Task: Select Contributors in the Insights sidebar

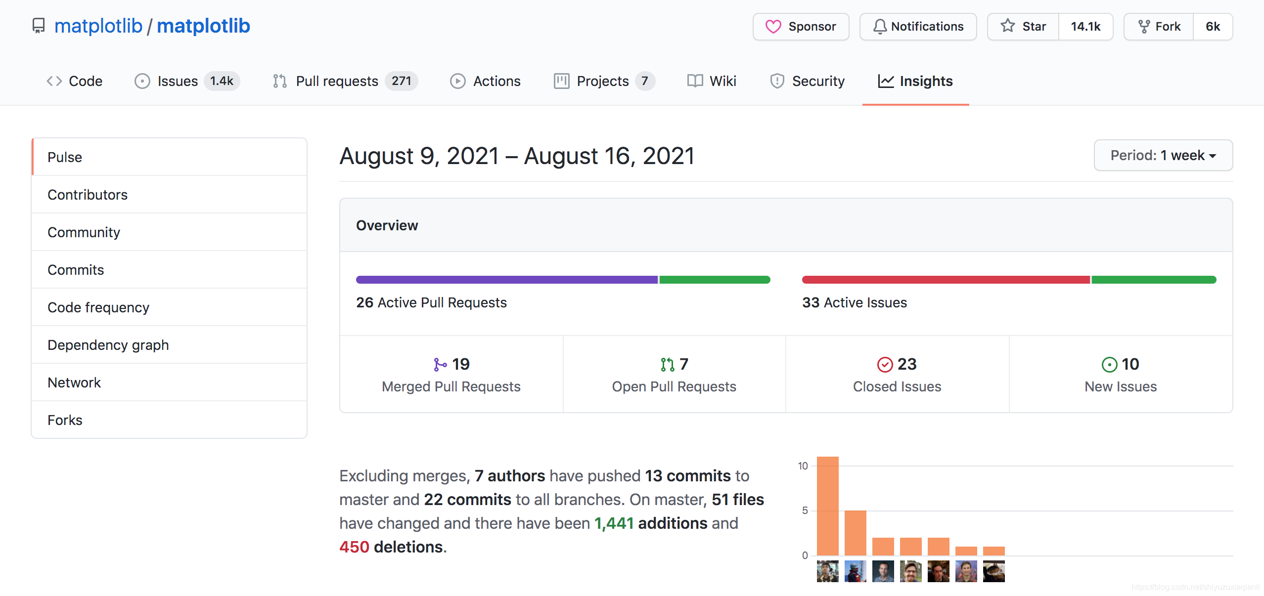Action: click(x=88, y=195)
